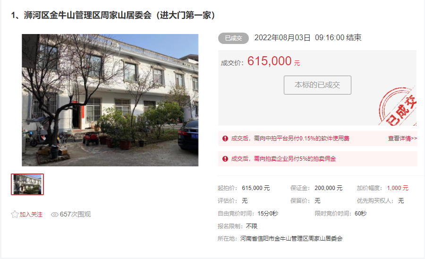
Task: Click the warning icon beside 拍卖佣金 notice
Action: point(225,159)
